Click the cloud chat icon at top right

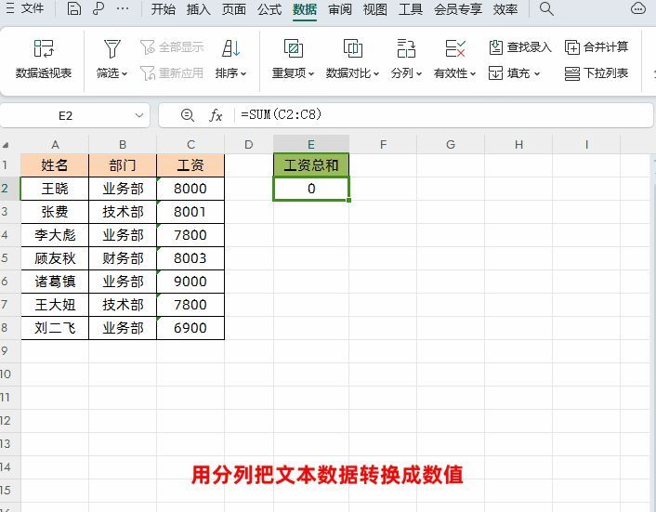click(638, 8)
